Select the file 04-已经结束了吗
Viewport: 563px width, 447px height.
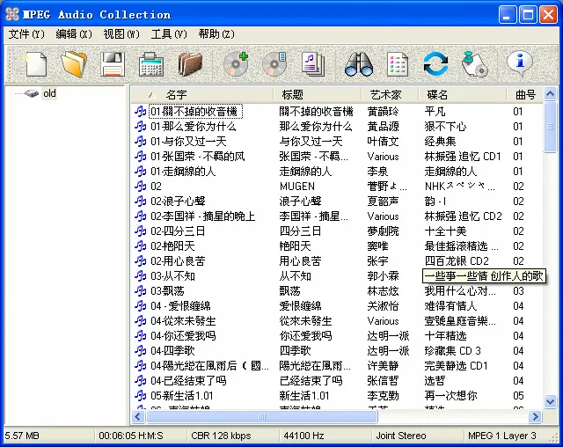pyautogui.click(x=188, y=381)
